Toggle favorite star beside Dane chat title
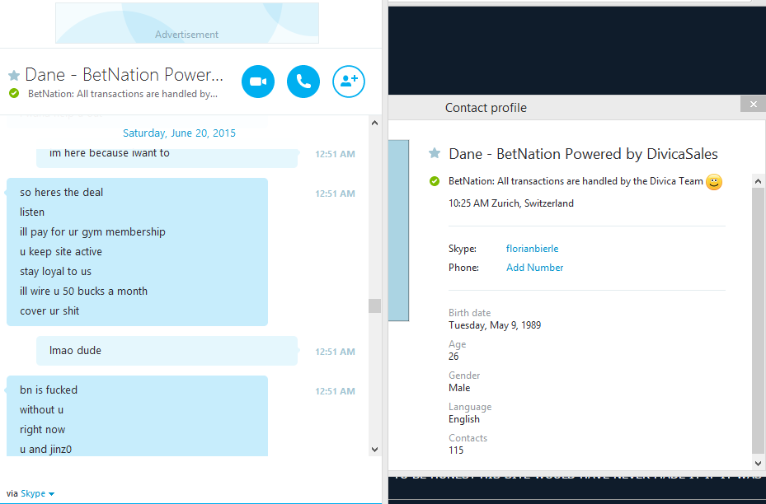Image resolution: width=766 pixels, height=504 pixels. coord(14,75)
